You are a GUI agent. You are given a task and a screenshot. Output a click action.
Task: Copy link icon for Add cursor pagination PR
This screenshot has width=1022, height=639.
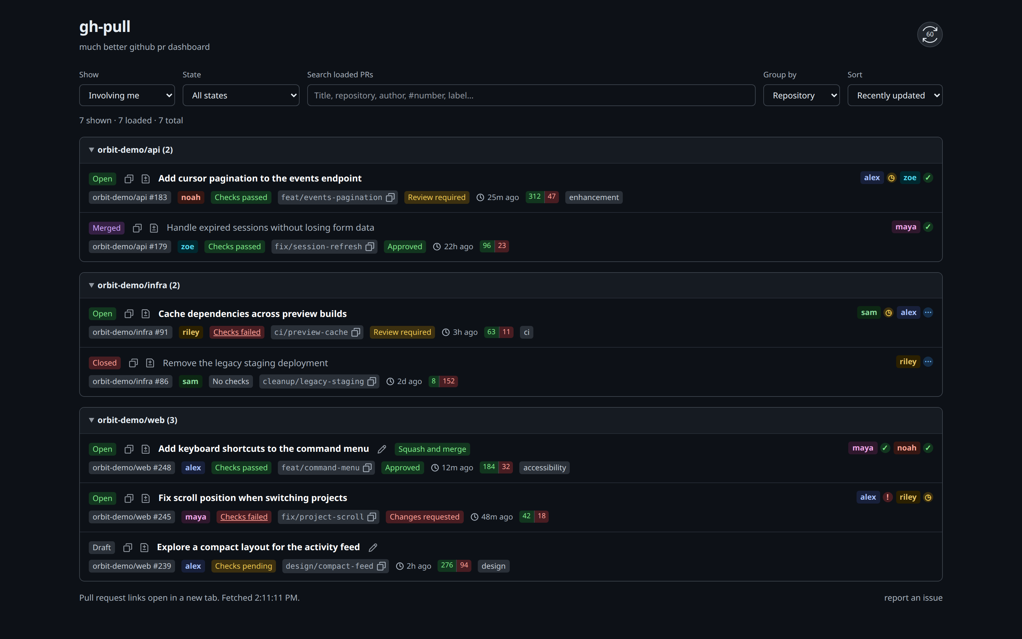(x=129, y=179)
